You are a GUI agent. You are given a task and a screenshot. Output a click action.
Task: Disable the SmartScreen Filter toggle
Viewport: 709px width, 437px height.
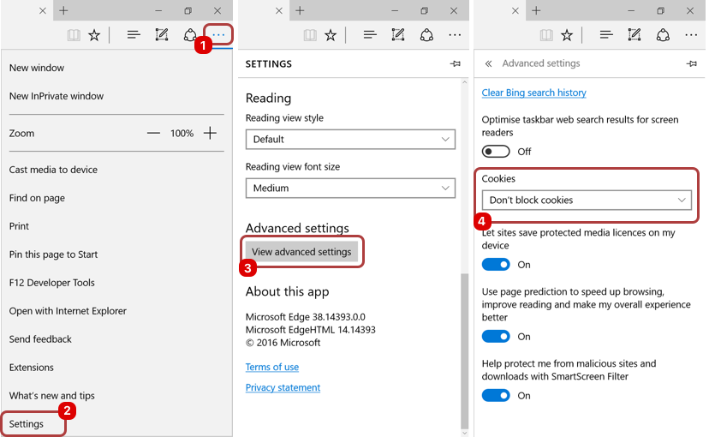(496, 396)
